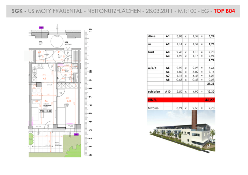Click the A3 bad room label
248x175 pixels.
coord(63,70)
